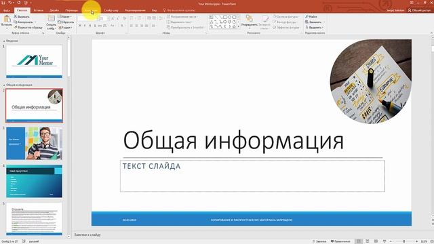Collapse the Введение section in slide panel

[4, 41]
